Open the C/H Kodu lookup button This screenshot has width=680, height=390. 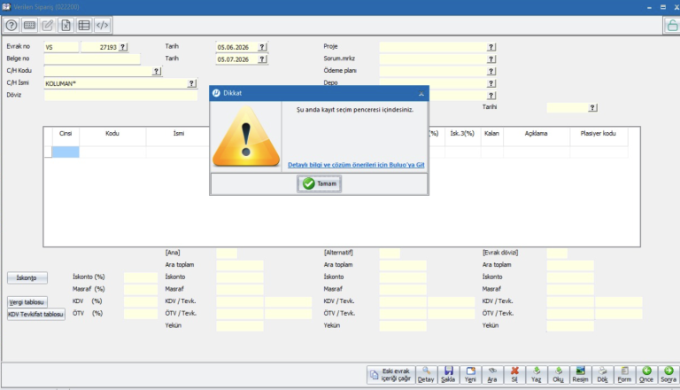[x=157, y=71]
